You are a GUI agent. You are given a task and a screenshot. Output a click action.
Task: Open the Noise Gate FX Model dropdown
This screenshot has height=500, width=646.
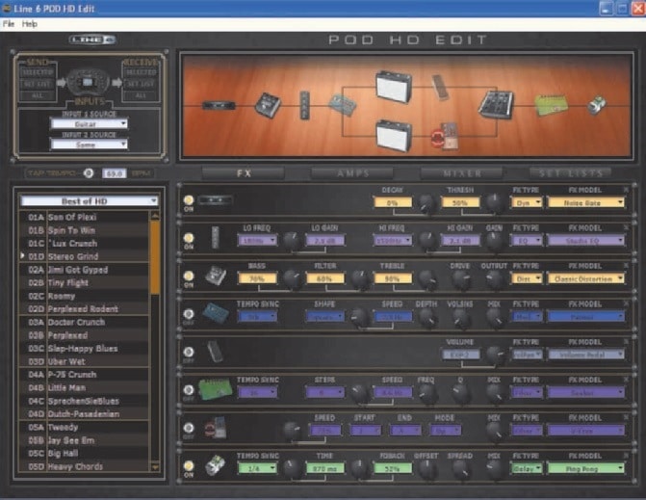pos(585,202)
